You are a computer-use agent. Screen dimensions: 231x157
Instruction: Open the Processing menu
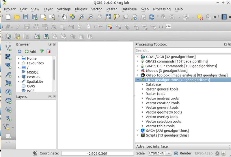162,9
